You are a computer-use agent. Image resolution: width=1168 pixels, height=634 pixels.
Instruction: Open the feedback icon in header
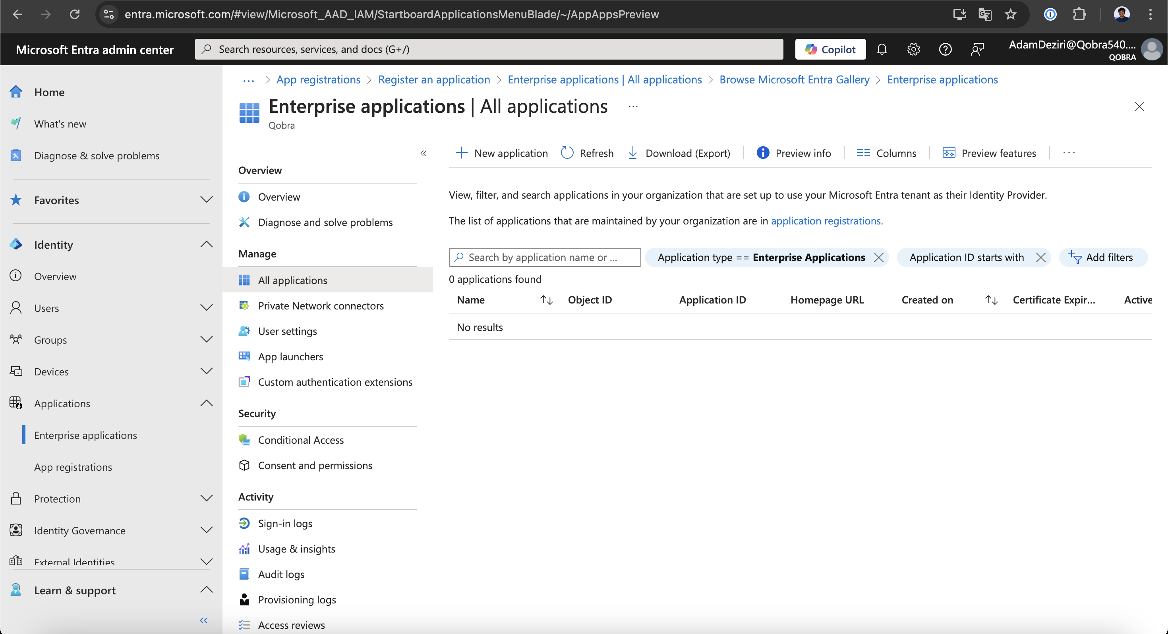point(977,49)
